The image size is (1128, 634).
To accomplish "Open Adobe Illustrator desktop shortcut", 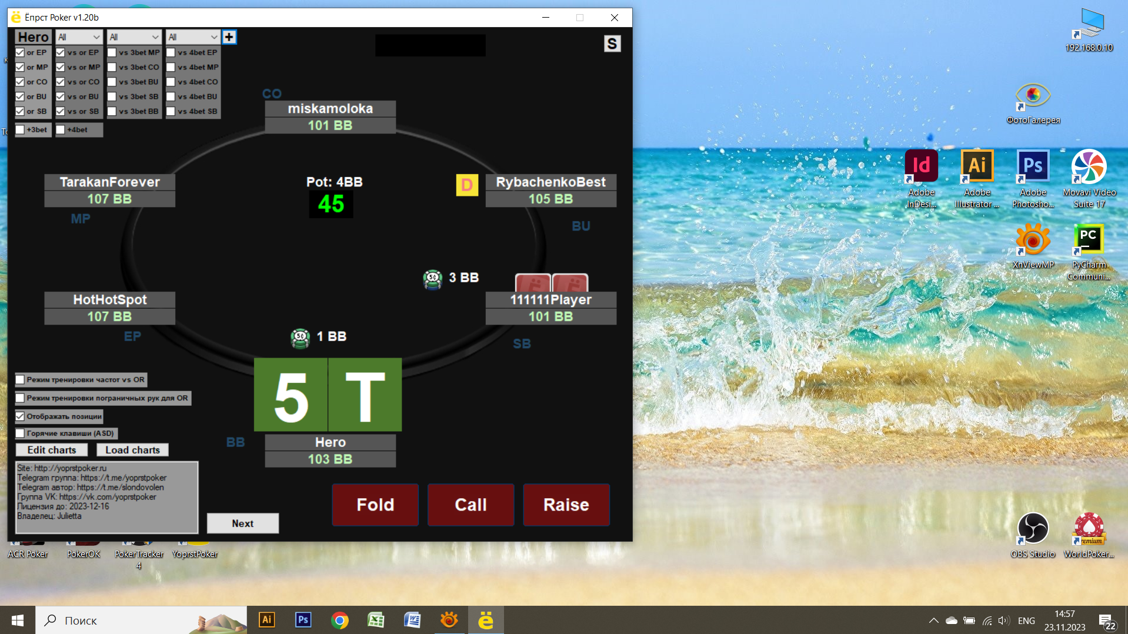I will click(x=977, y=179).
